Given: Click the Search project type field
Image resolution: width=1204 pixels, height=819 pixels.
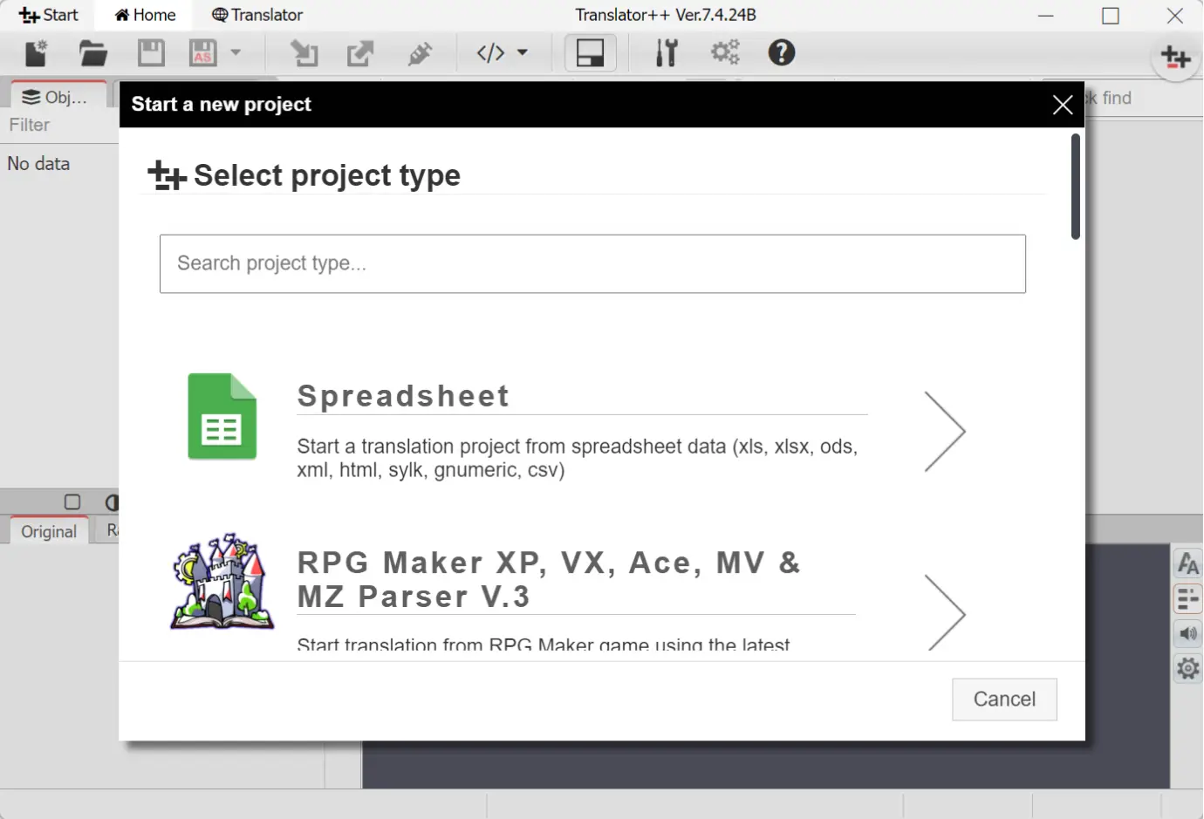Looking at the screenshot, I should [x=592, y=263].
